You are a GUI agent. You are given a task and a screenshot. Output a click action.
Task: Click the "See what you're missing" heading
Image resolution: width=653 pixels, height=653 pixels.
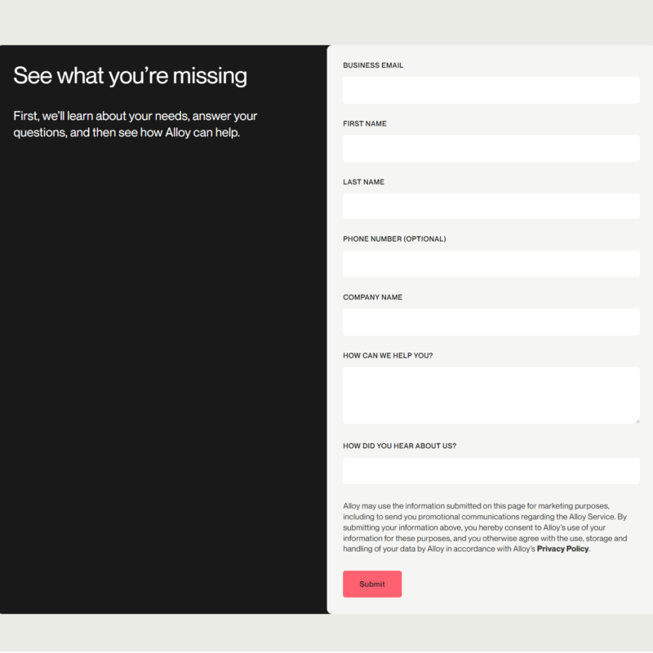pyautogui.click(x=131, y=76)
